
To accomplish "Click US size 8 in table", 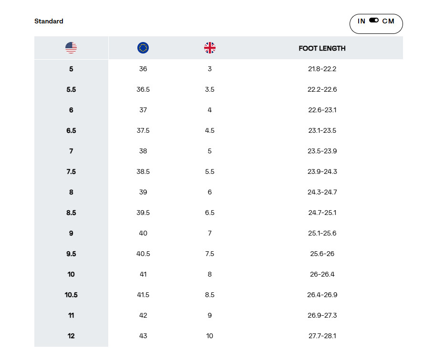I will point(71,192).
